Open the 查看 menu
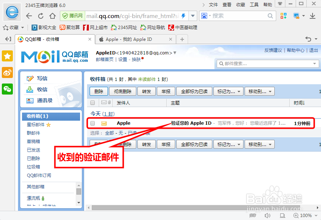321x220 pixels. click(x=227, y=5)
